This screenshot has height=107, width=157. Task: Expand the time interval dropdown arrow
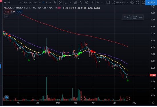pyautogui.click(x=50, y=3)
